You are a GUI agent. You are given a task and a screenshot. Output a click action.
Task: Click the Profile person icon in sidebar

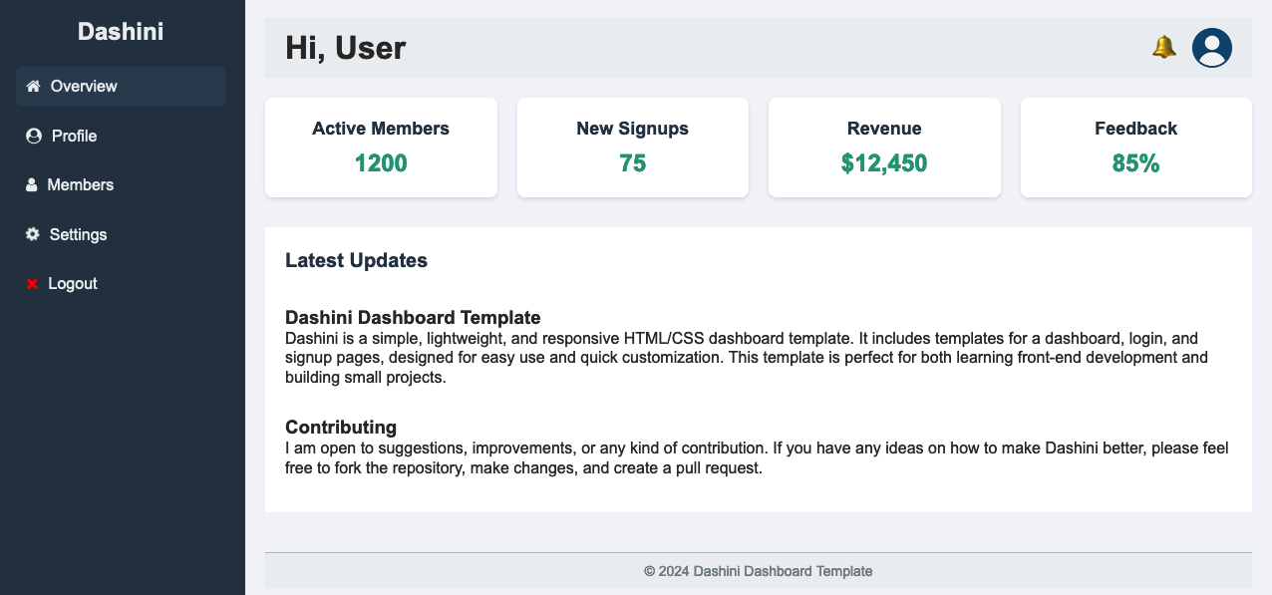click(32, 136)
